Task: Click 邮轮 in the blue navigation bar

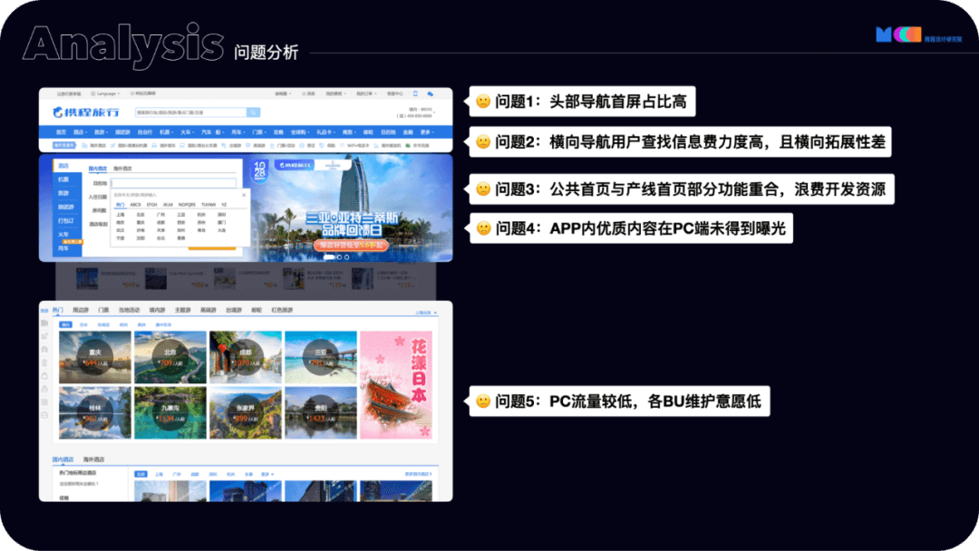Action: (368, 132)
